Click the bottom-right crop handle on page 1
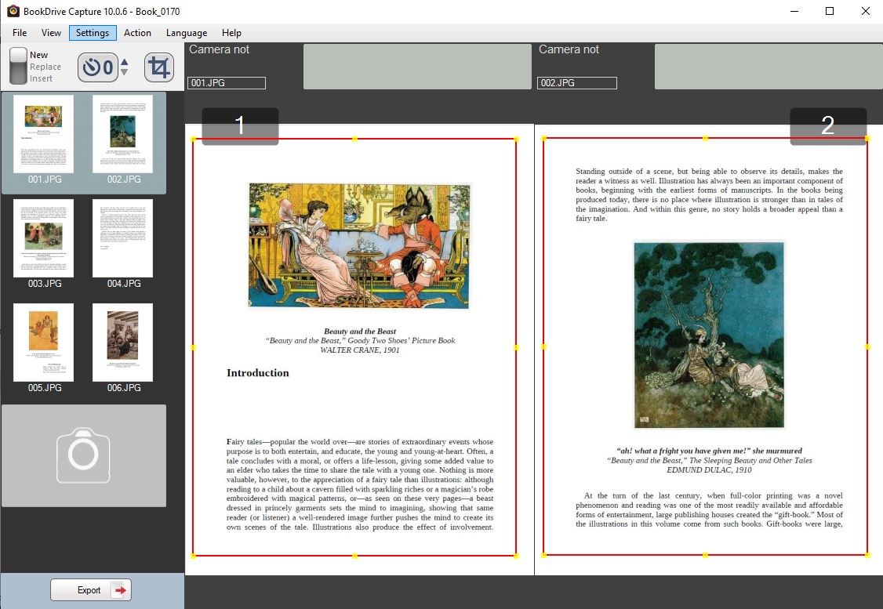 pos(516,556)
